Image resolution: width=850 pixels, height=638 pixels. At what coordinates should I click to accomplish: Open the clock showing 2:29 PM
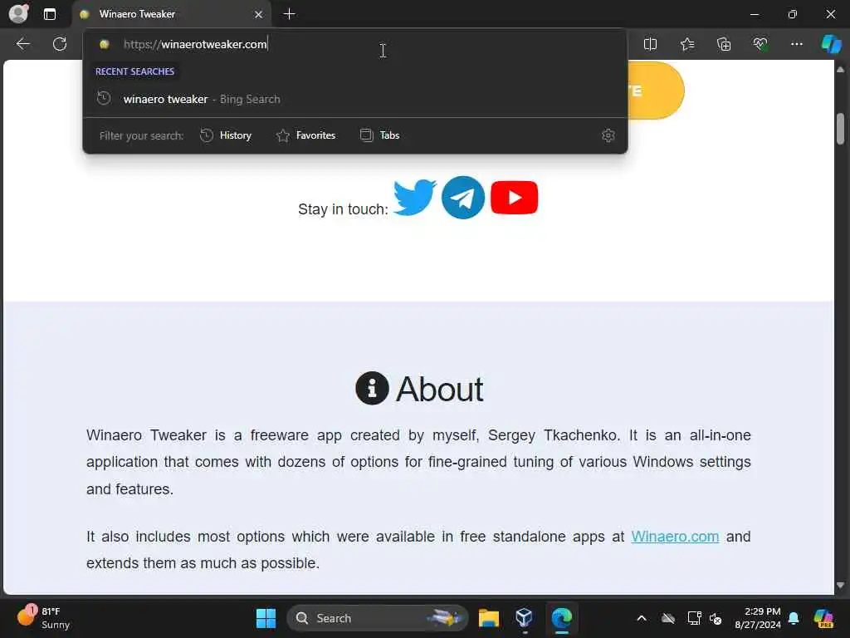click(x=758, y=618)
